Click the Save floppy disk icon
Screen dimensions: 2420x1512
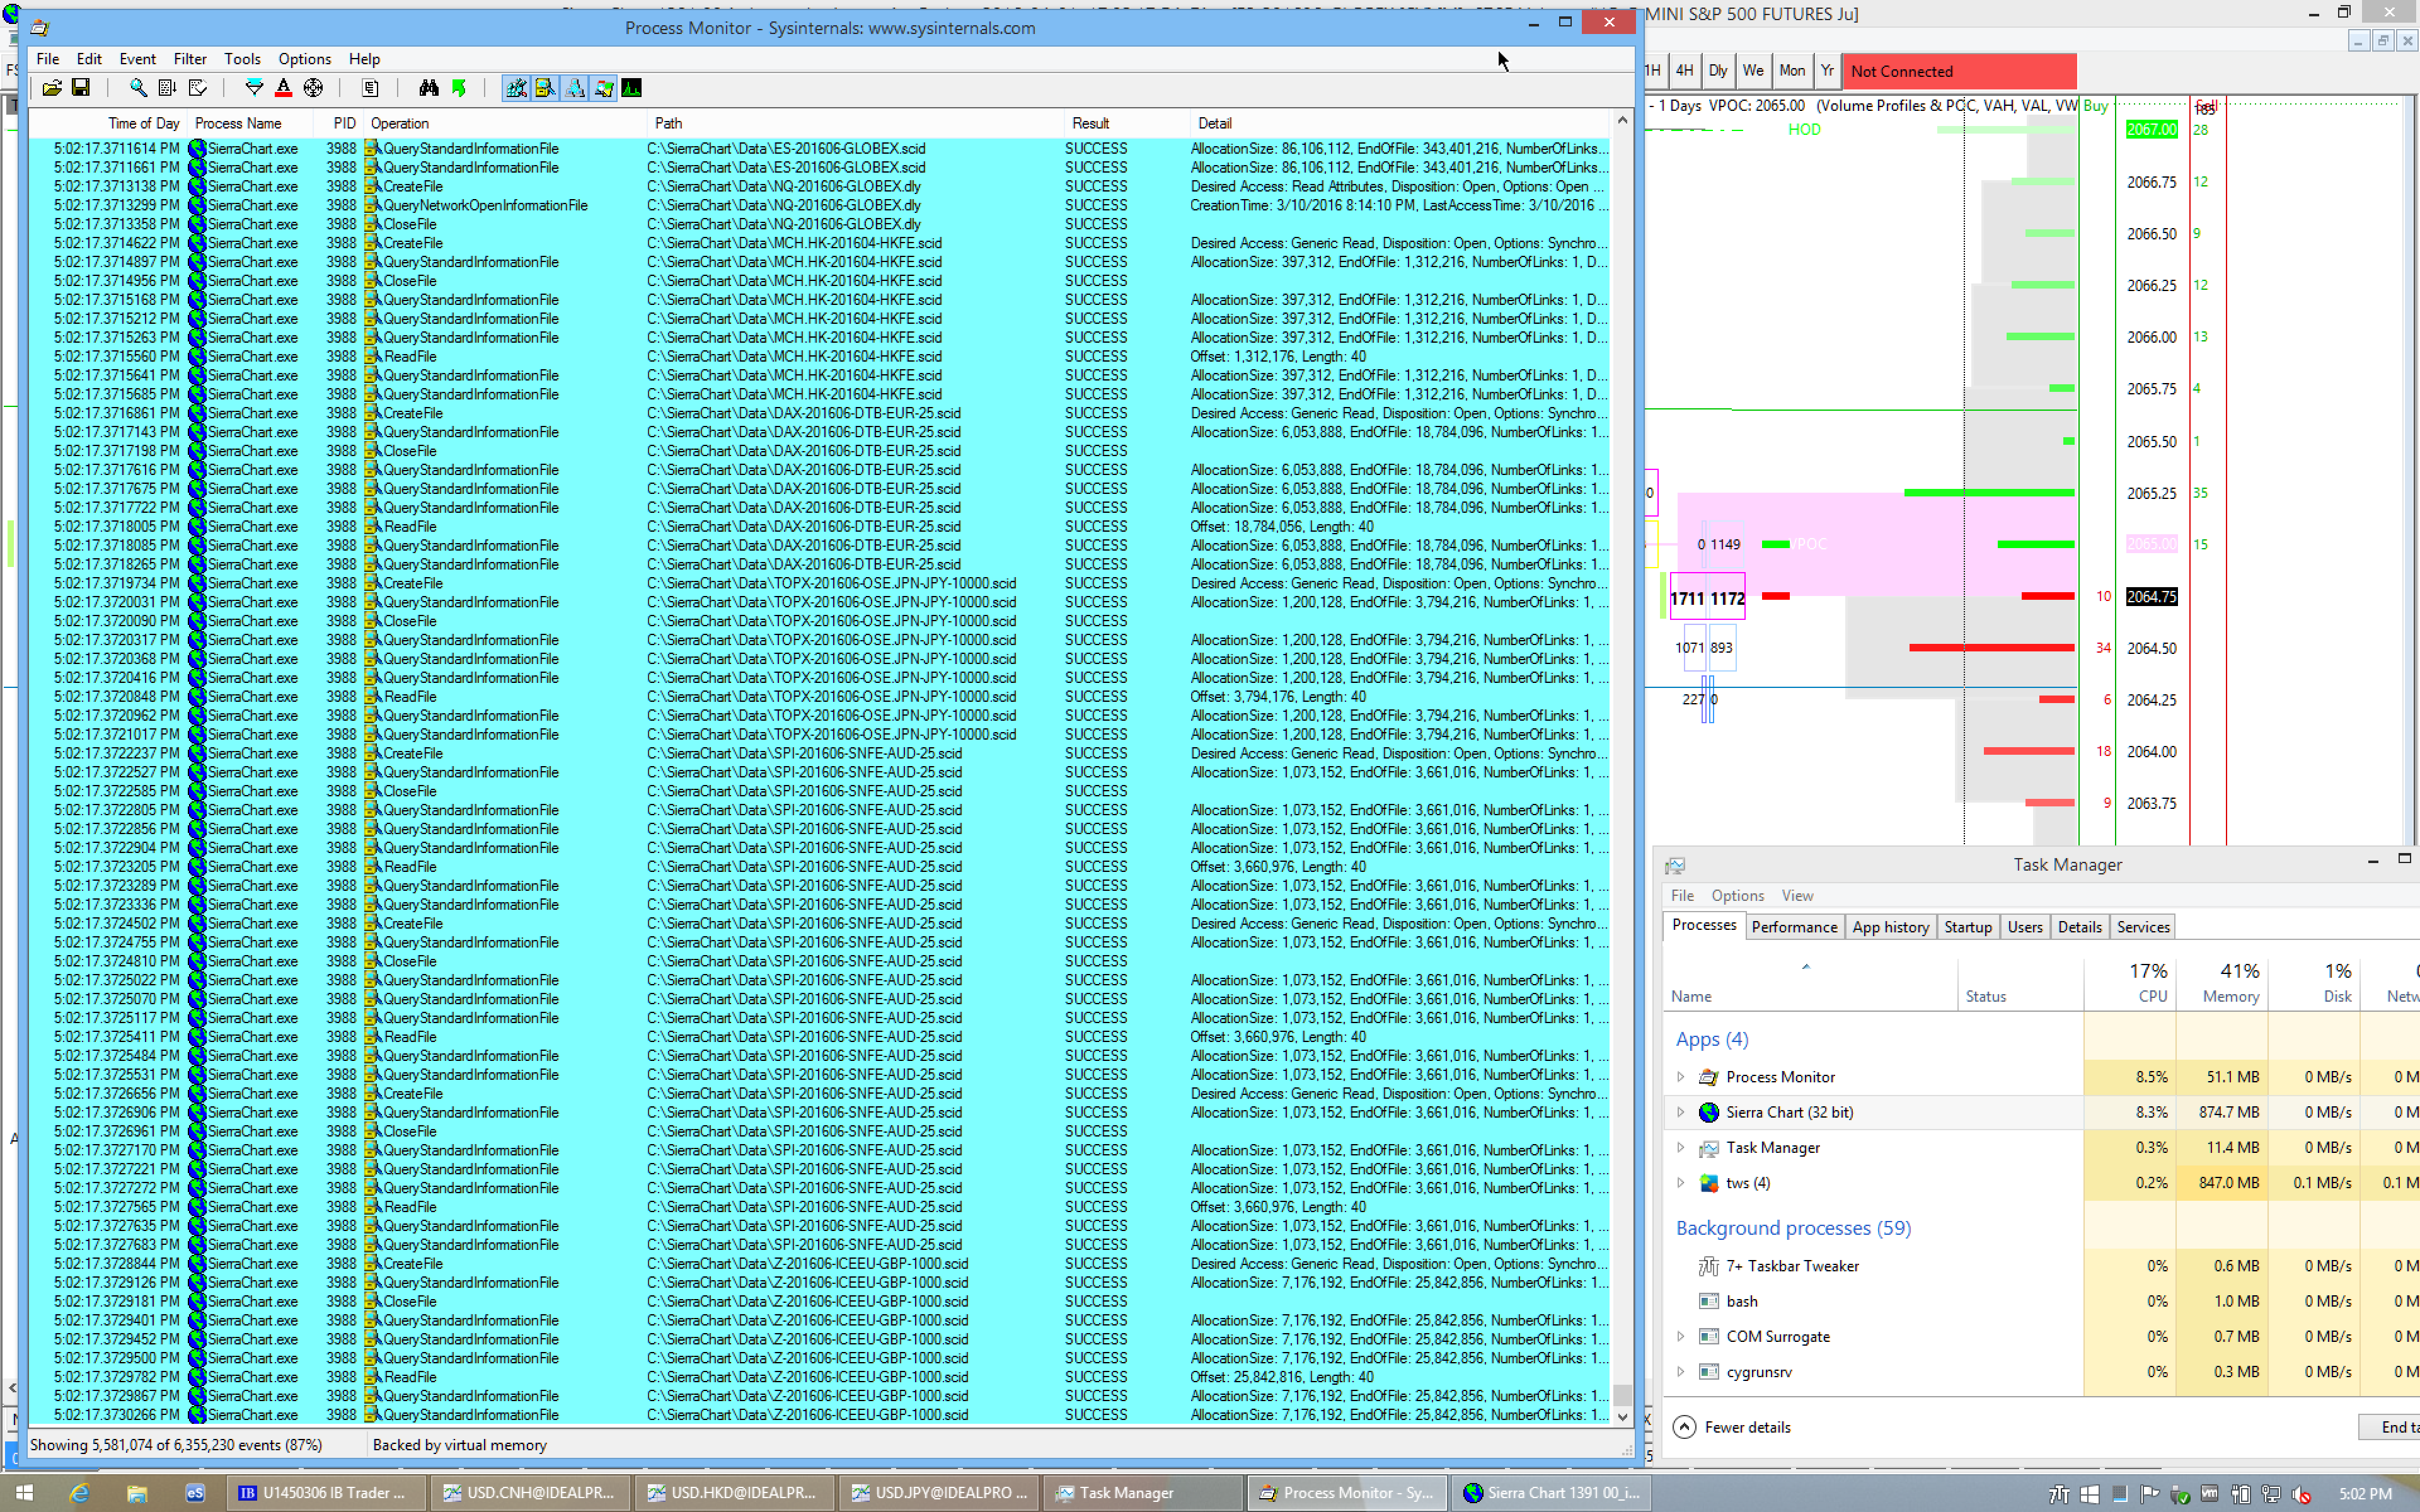point(81,88)
